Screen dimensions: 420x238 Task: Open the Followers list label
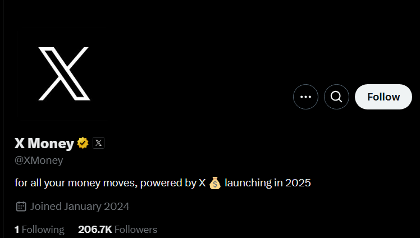click(x=135, y=229)
